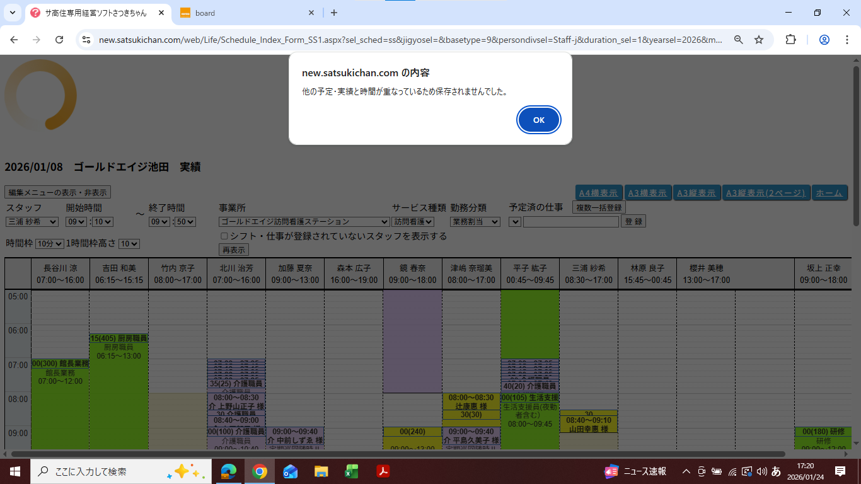Click the 予定済の仕事 text input field
Viewport: 861px width, 484px height.
click(x=570, y=222)
